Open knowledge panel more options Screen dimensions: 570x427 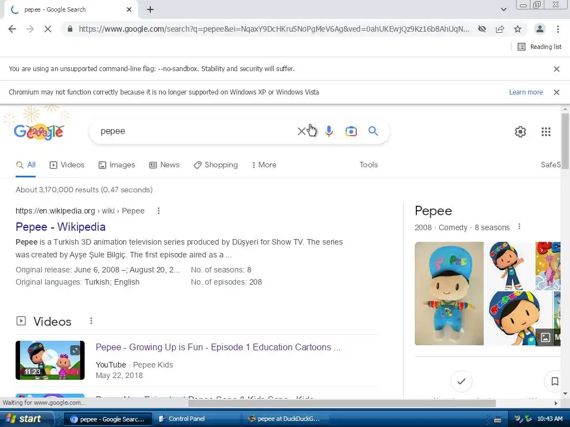pyautogui.click(x=519, y=227)
